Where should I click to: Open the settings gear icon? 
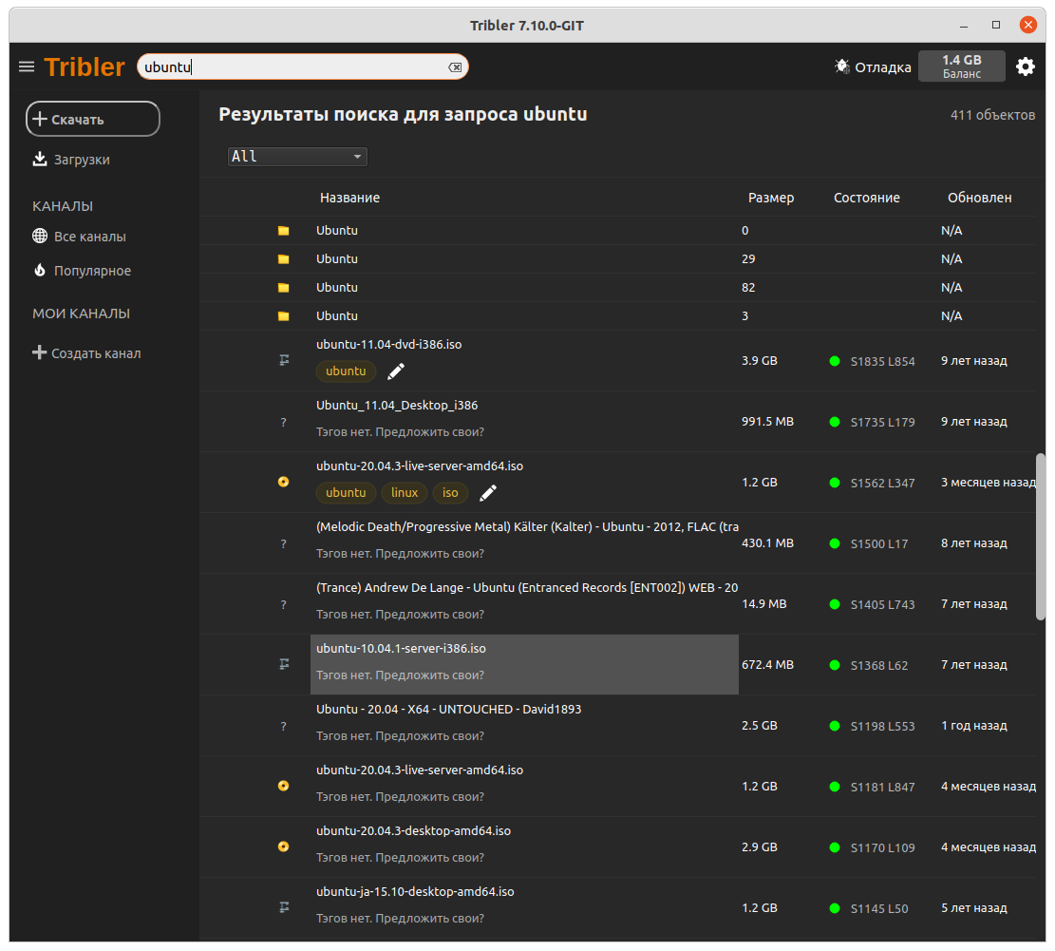(1026, 67)
